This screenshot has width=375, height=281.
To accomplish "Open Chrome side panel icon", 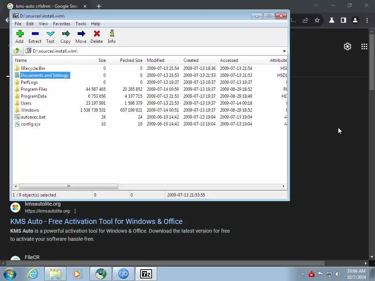I will pyautogui.click(x=344, y=20).
